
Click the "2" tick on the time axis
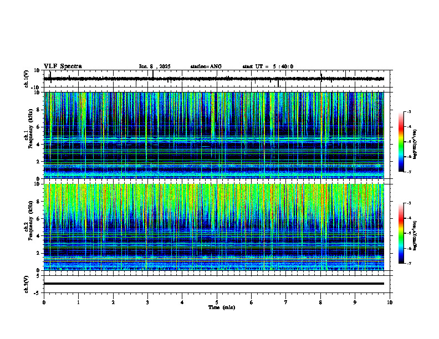pyautogui.click(x=113, y=302)
